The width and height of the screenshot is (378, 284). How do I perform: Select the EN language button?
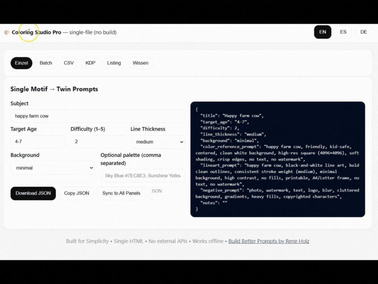(x=323, y=32)
